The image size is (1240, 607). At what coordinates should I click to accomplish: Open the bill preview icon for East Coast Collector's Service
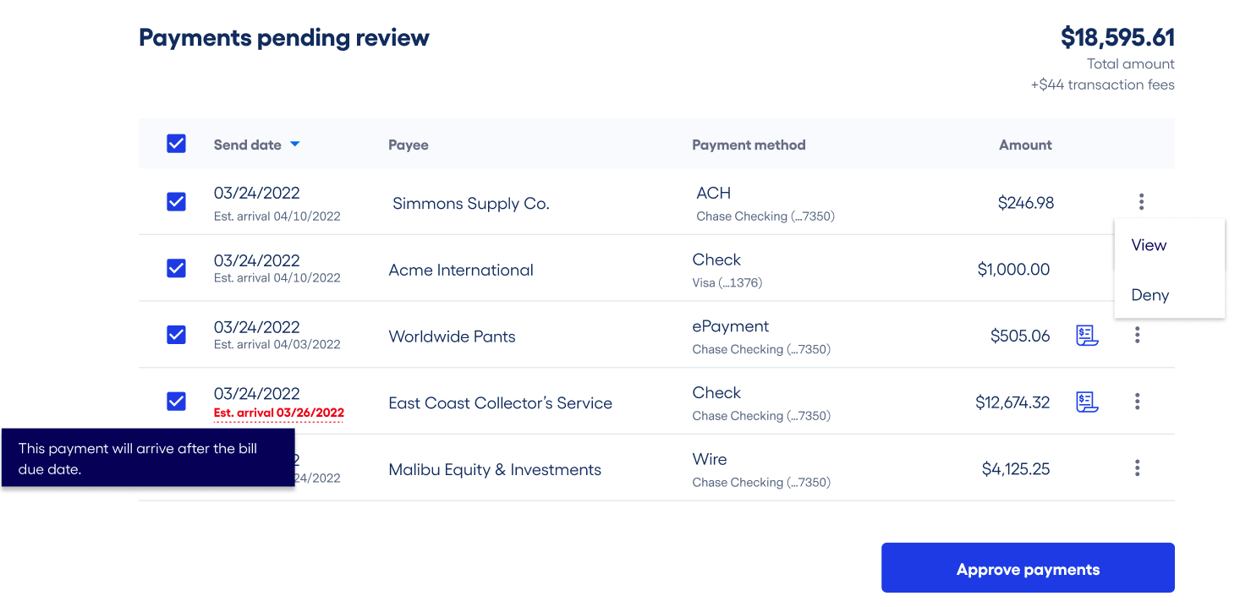point(1086,402)
